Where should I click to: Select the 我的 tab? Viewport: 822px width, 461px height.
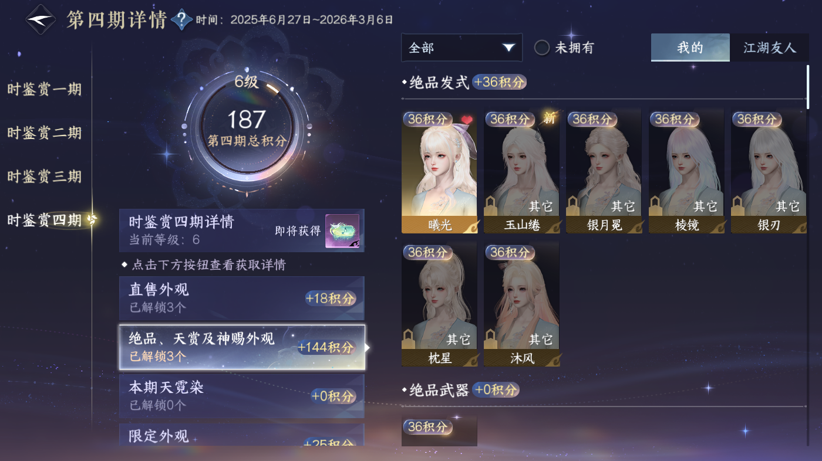click(690, 48)
